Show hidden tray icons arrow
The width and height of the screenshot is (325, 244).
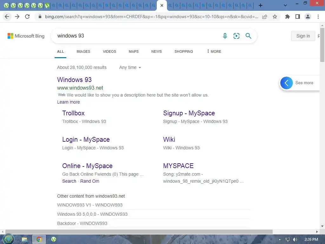point(280,240)
